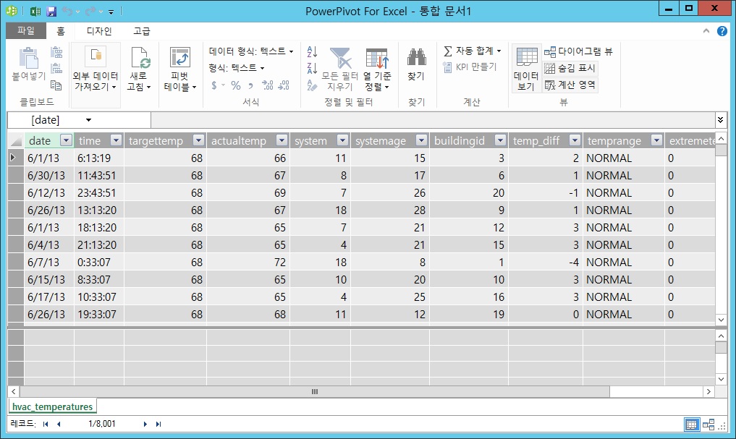Image resolution: width=736 pixels, height=439 pixels.
Task: Go to next record arrow
Action: (145, 424)
